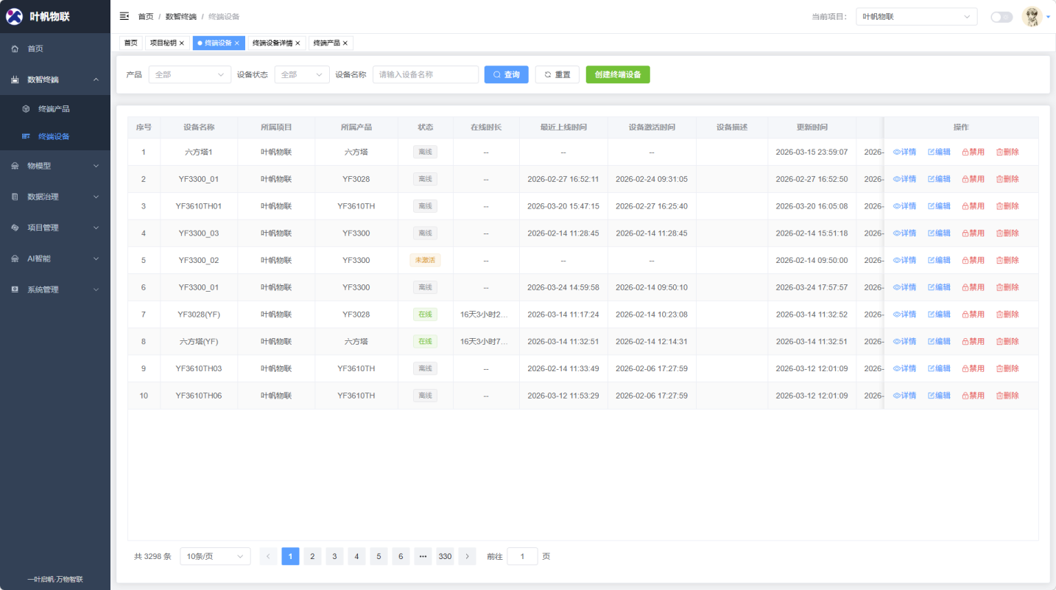Expand the 物模型 sidebar menu

point(55,166)
